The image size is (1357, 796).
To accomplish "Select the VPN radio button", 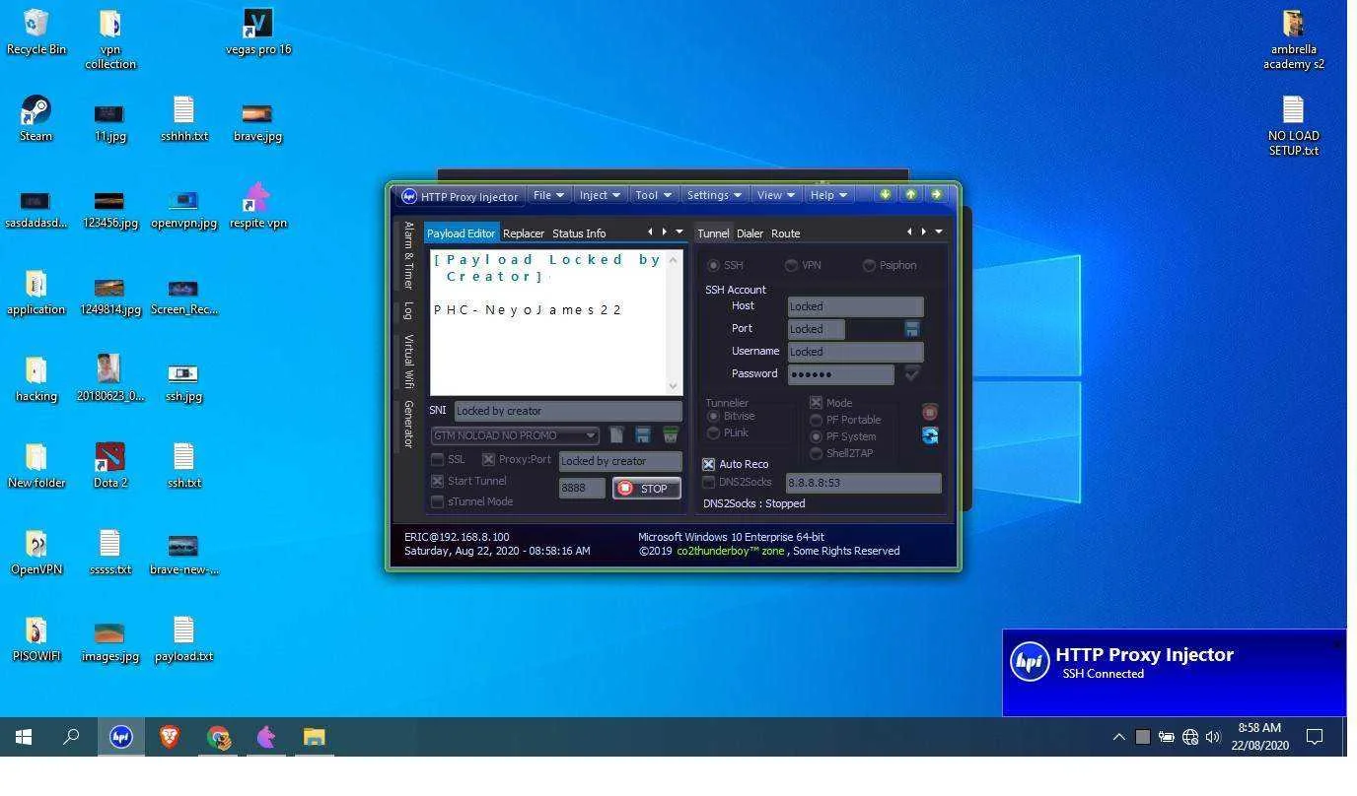I will pyautogui.click(x=791, y=265).
